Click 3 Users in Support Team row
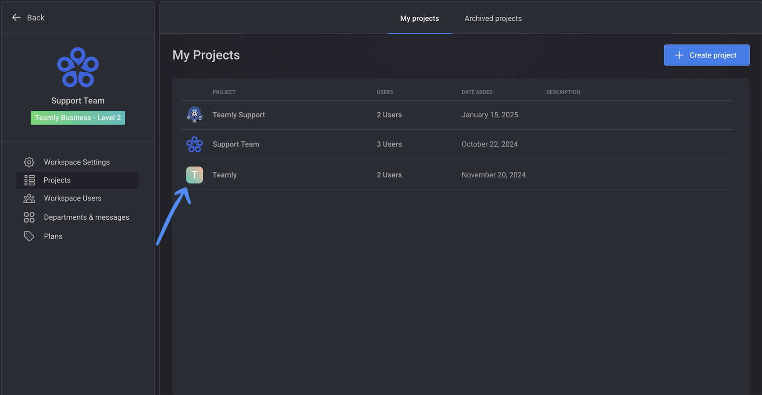Screen dimensions: 762x395 point(389,144)
